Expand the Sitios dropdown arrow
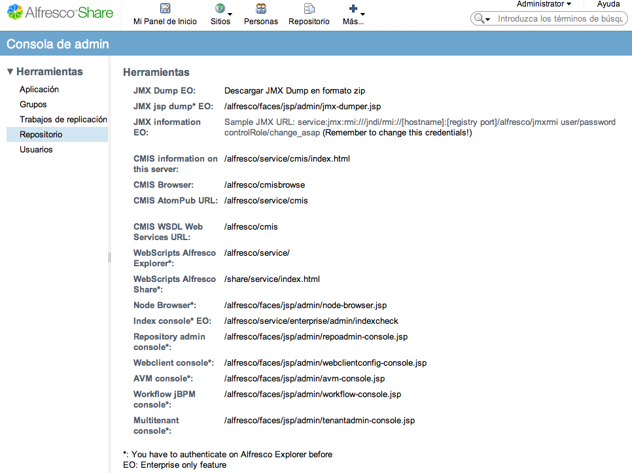Image resolution: width=632 pixels, height=473 pixels. tap(230, 14)
